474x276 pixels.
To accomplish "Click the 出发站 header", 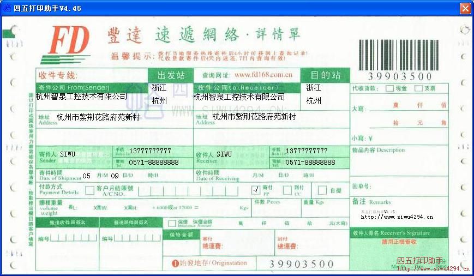I will click(171, 75).
